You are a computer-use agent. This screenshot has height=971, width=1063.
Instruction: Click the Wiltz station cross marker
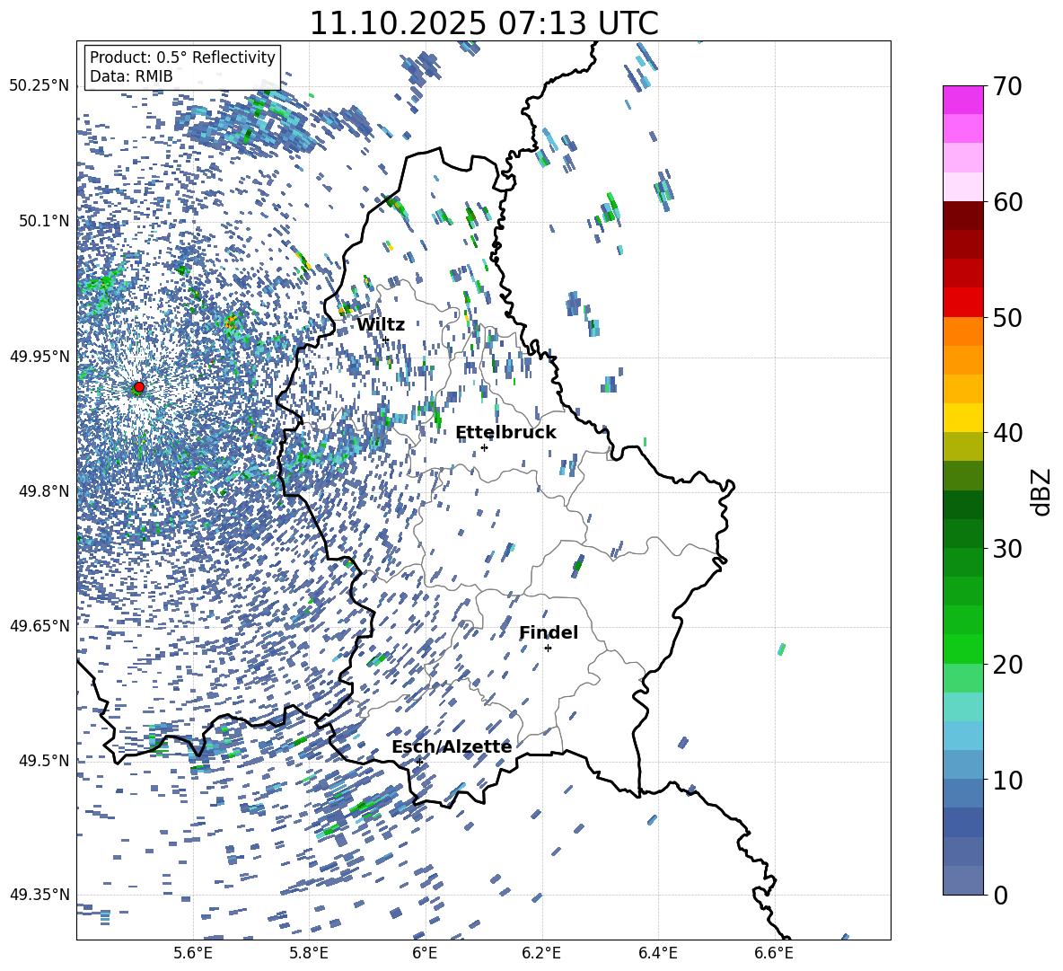[x=386, y=340]
